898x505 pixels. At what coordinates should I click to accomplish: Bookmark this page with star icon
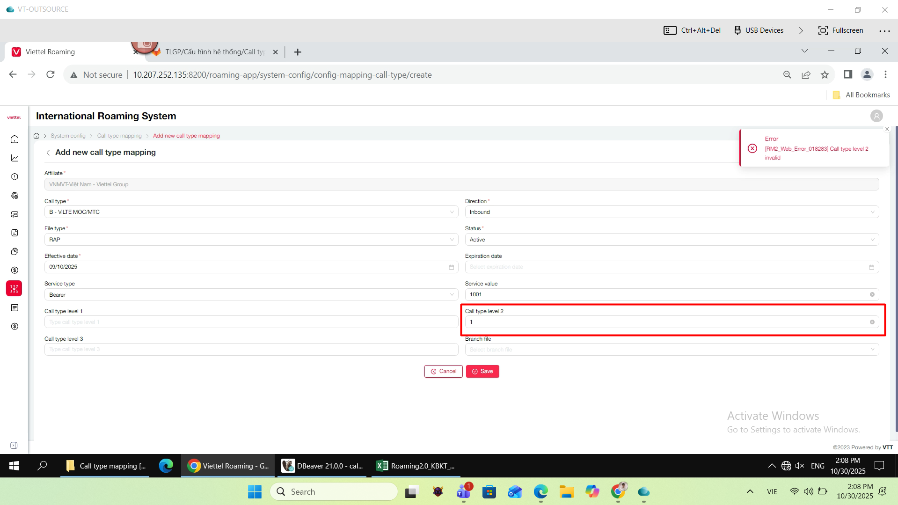(825, 75)
